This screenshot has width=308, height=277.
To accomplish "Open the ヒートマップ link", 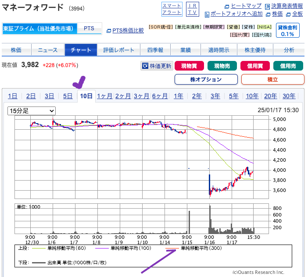I will [246, 6].
